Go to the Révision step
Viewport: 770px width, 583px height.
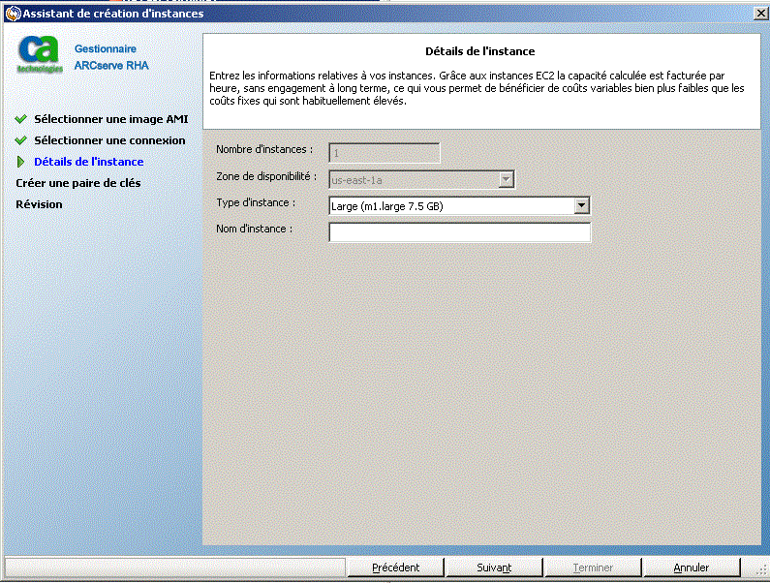tap(39, 204)
